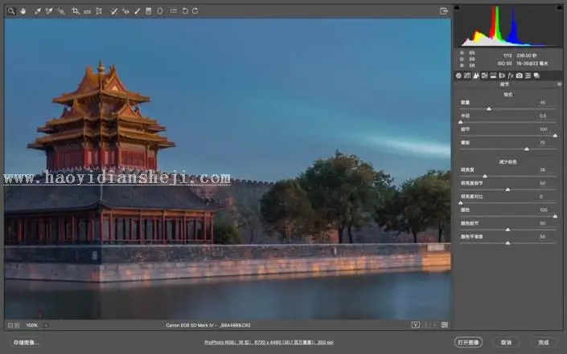Toggle highlight clipping warning on histogram
Image resolution: width=567 pixels, height=354 pixels.
tap(560, 7)
